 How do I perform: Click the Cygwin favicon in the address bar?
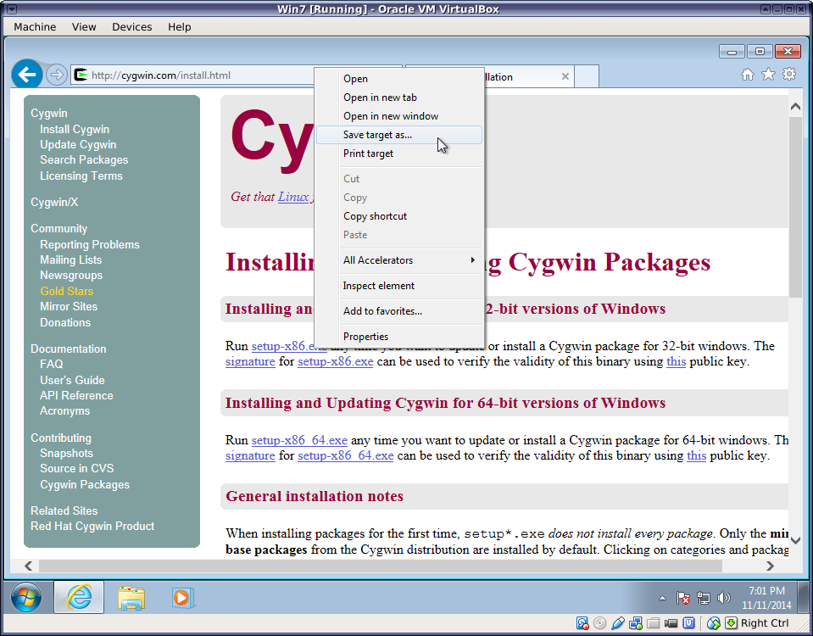pyautogui.click(x=81, y=75)
